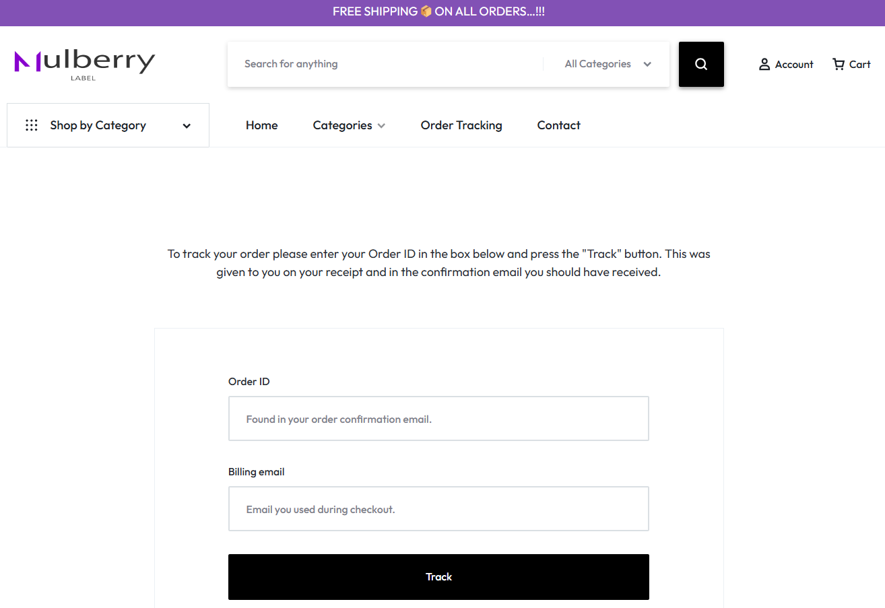Click the package emoji in banner
Screen dimensions: 885x608
(x=426, y=11)
